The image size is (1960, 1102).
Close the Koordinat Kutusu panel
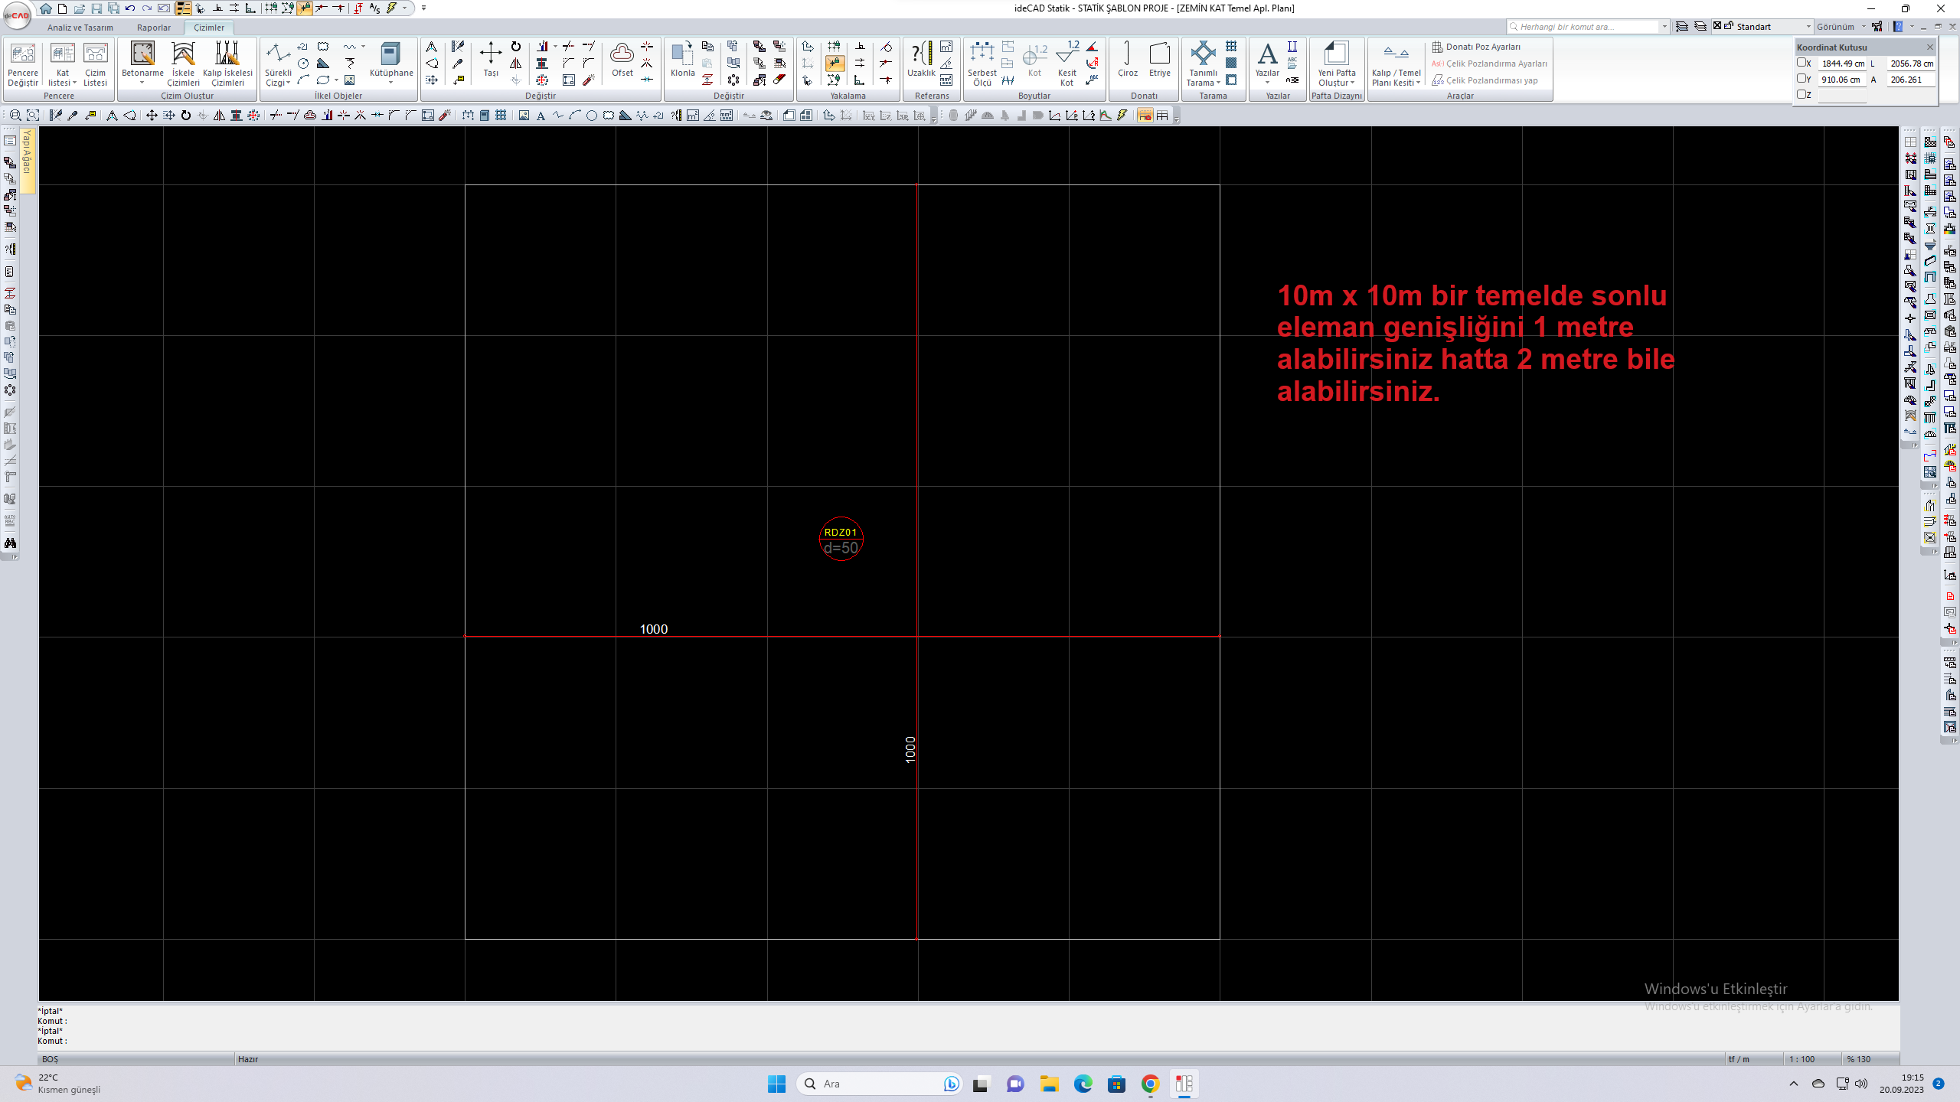click(x=1930, y=47)
